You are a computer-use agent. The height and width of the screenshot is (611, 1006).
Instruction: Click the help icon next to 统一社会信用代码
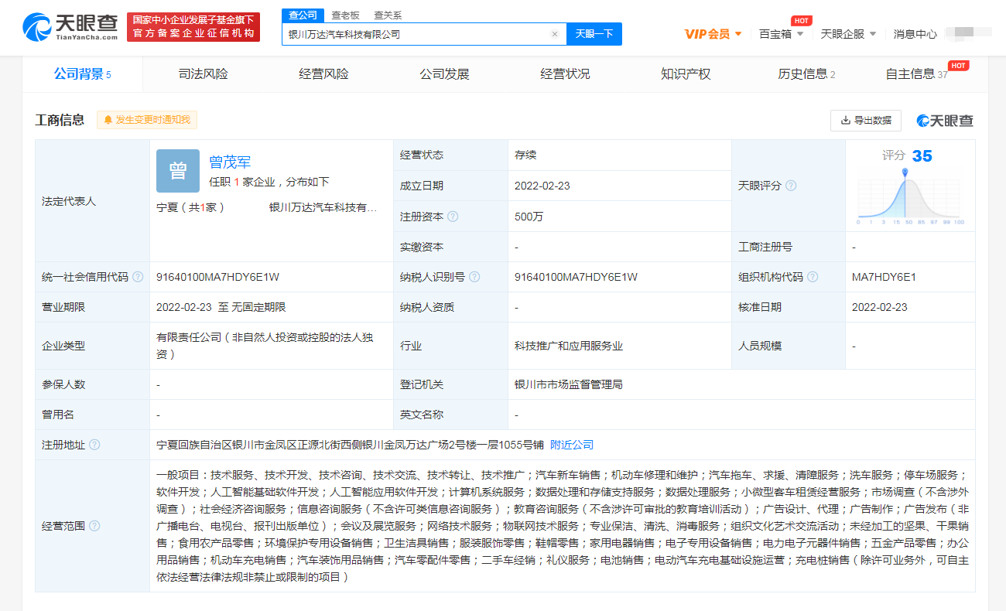[139, 277]
